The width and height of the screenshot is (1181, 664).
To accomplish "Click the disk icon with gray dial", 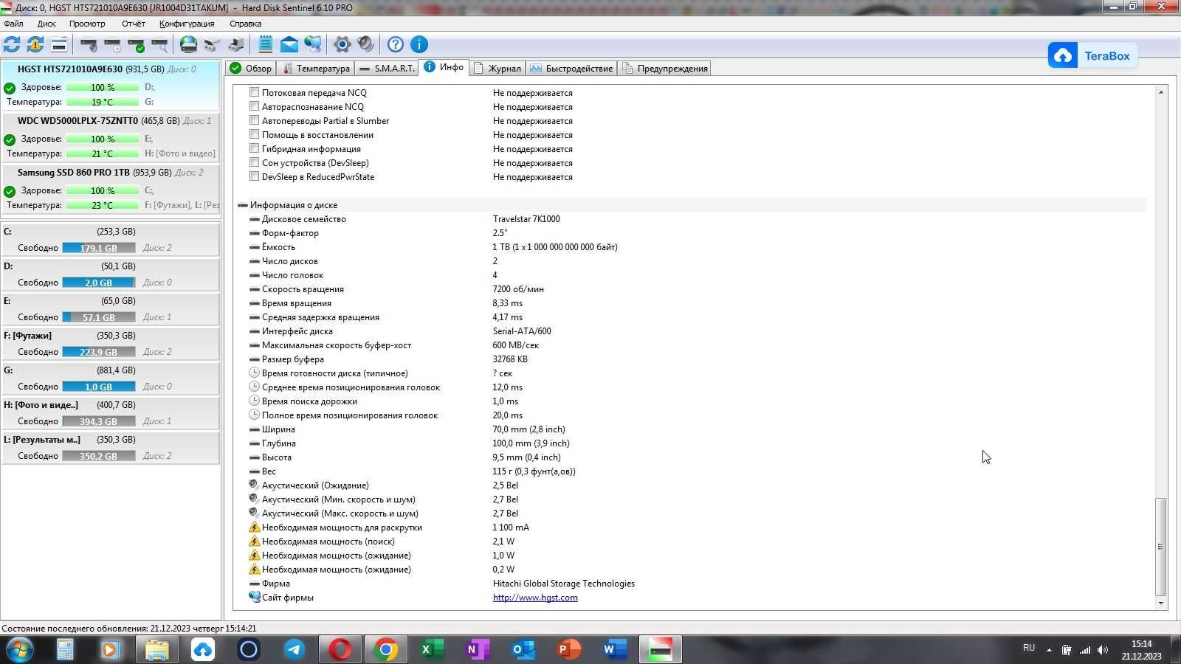I will coord(89,44).
